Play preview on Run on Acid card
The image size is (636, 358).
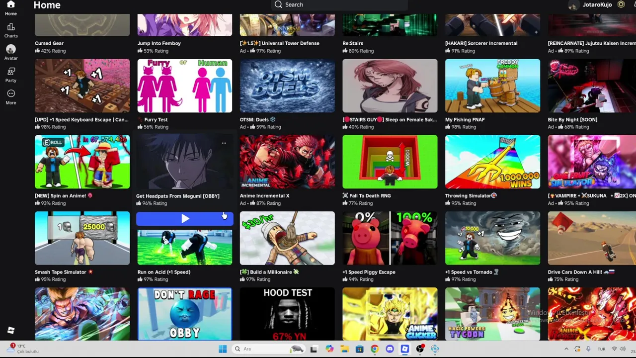click(185, 219)
